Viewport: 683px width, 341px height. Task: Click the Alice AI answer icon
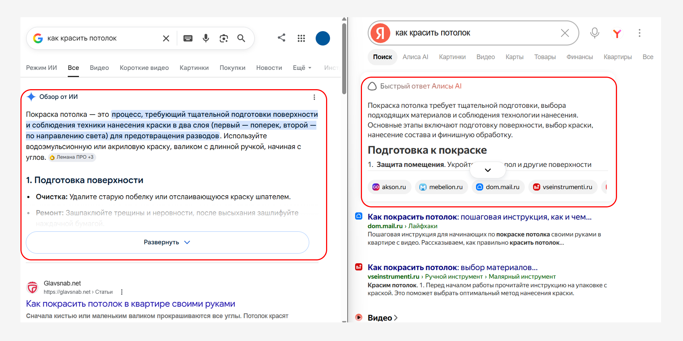tap(372, 86)
